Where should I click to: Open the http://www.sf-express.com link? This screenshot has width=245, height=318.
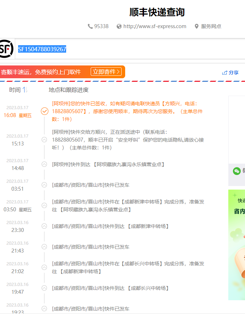pyautogui.click(x=155, y=26)
